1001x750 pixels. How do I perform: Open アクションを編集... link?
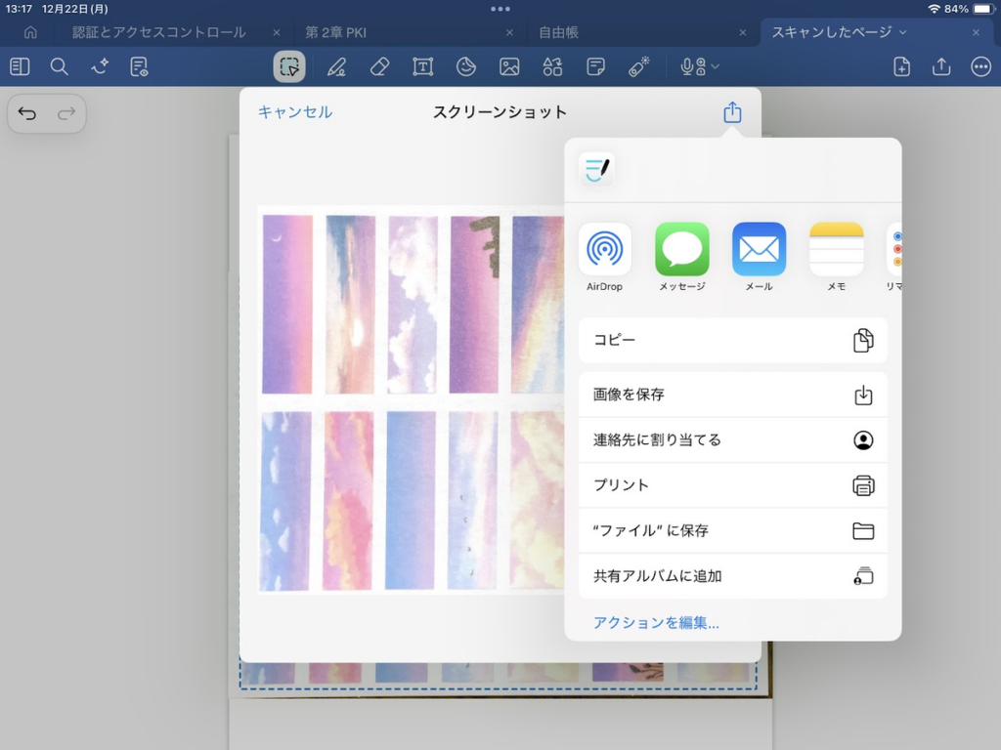click(x=656, y=622)
